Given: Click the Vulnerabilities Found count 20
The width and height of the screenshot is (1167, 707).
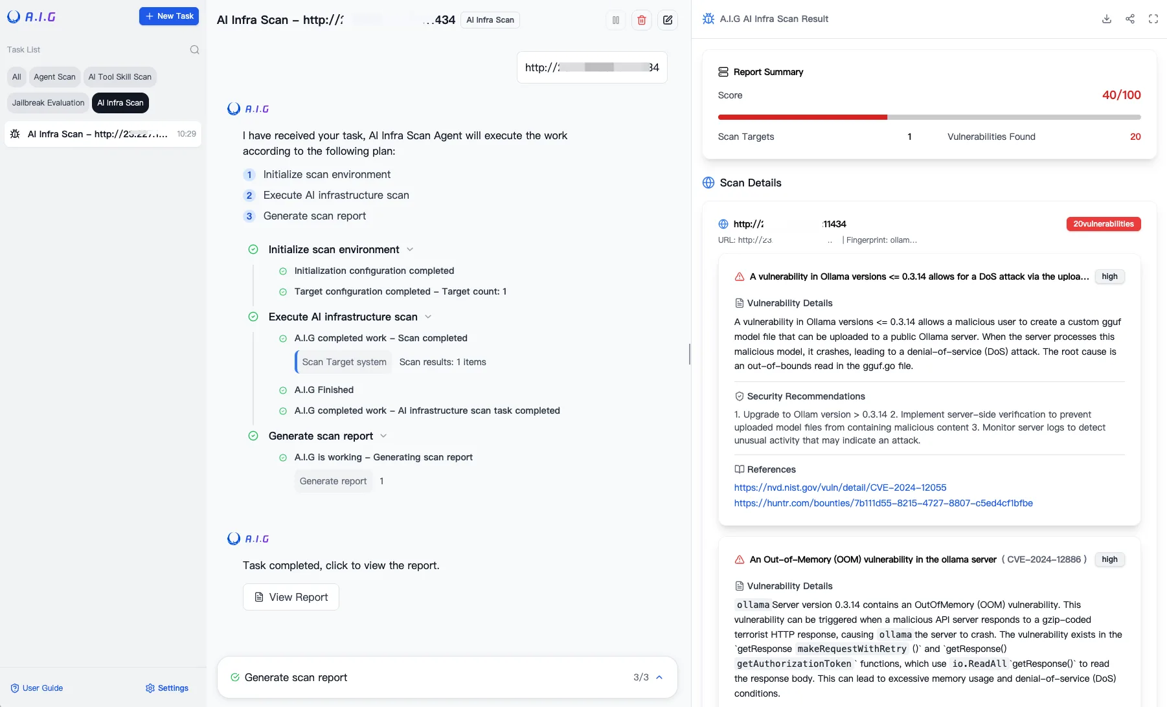Looking at the screenshot, I should click(1135, 137).
